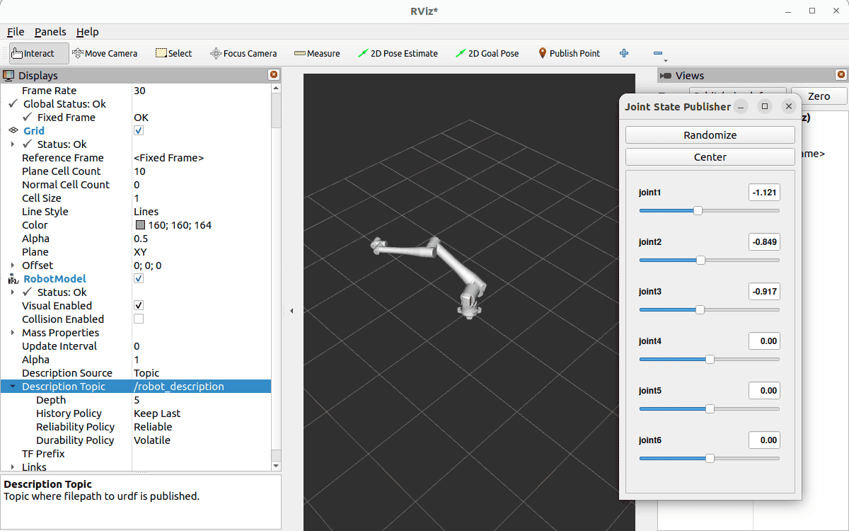Expand the Offset property
849x531 pixels.
(13, 265)
